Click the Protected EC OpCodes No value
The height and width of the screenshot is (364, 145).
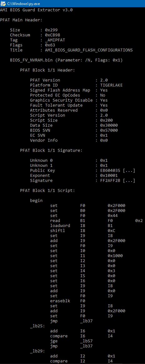103,95
